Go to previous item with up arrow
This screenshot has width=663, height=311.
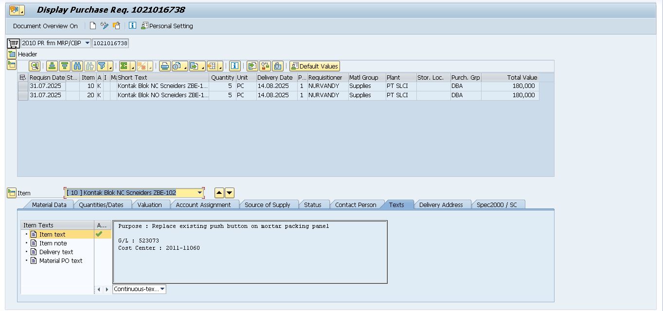pos(219,193)
